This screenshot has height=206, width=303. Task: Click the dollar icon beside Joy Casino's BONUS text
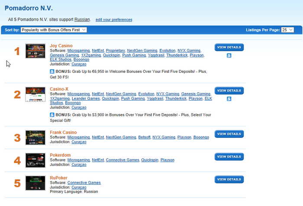[x=52, y=72]
